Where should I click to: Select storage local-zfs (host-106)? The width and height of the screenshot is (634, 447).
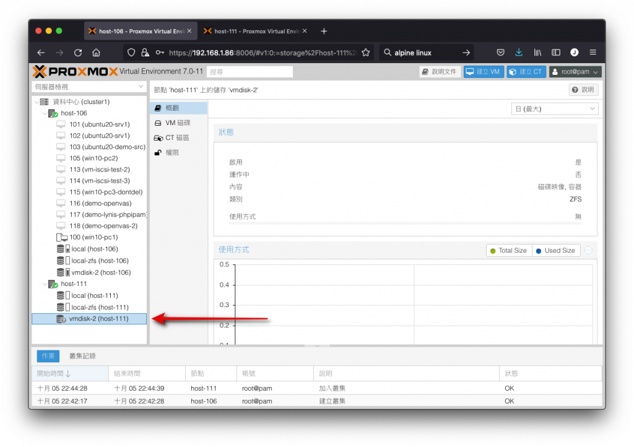pyautogui.click(x=100, y=261)
